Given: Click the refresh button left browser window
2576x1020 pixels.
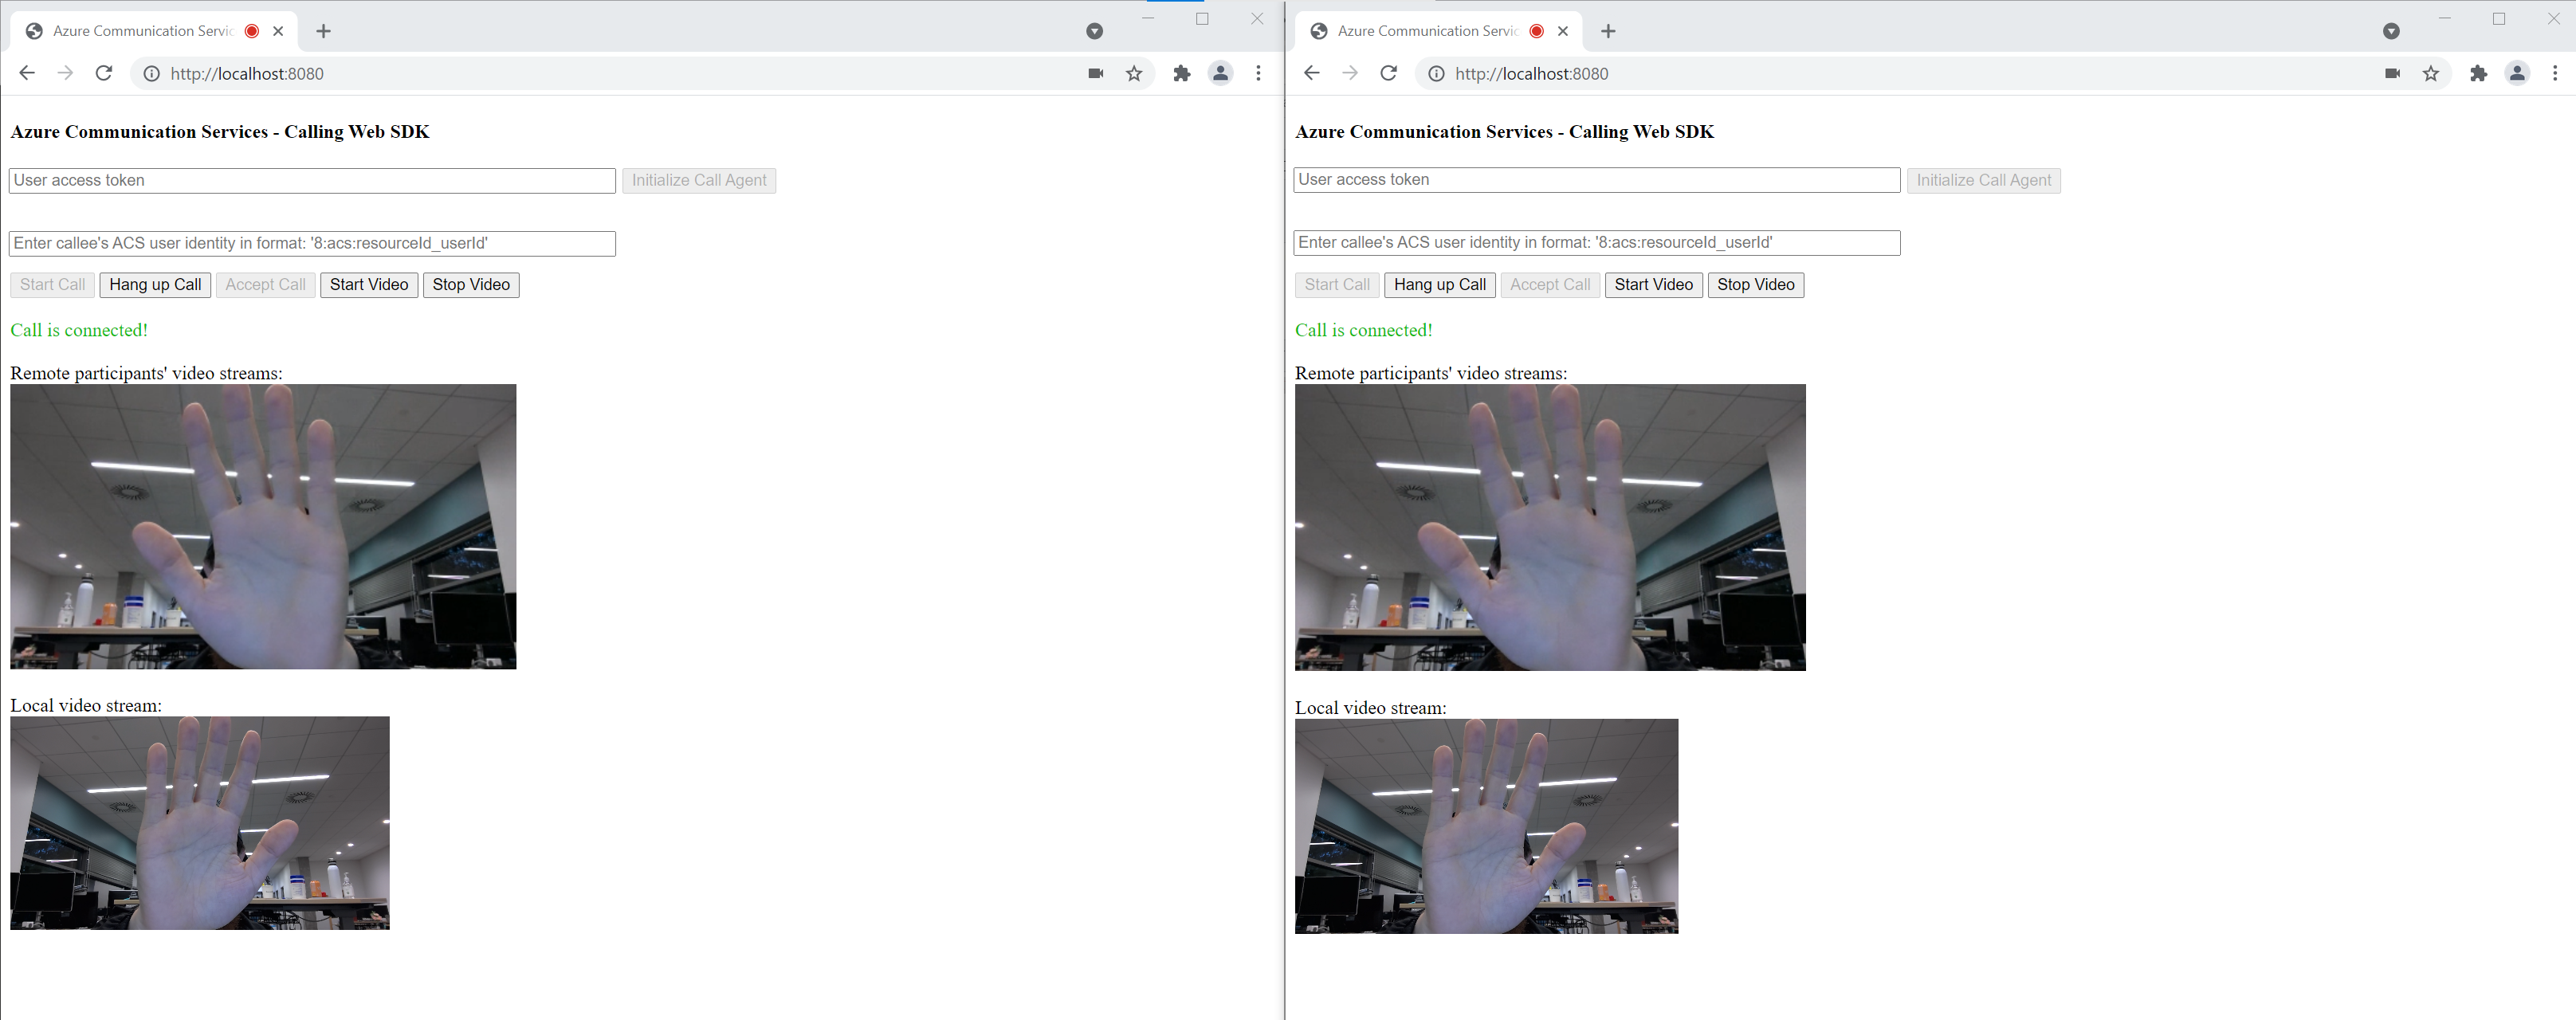Looking at the screenshot, I should pos(102,73).
